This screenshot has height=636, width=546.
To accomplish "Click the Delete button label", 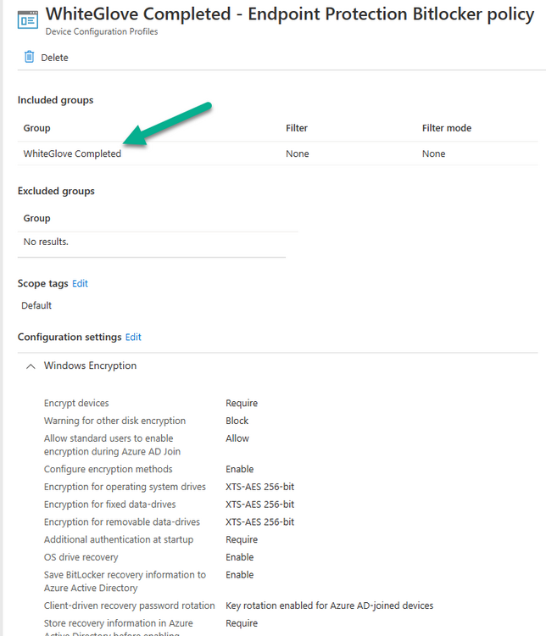I will click(x=54, y=58).
